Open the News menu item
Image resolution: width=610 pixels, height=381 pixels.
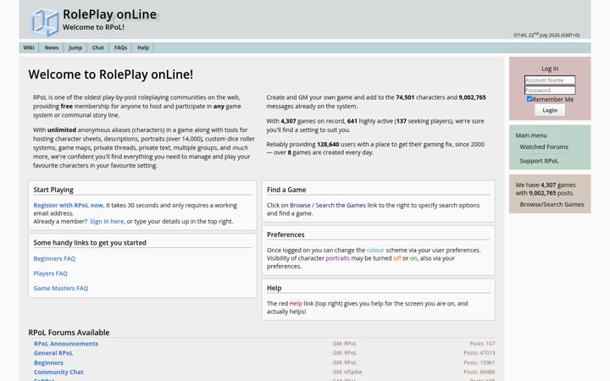click(x=52, y=47)
